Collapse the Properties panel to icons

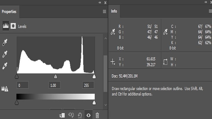click(100, 2)
